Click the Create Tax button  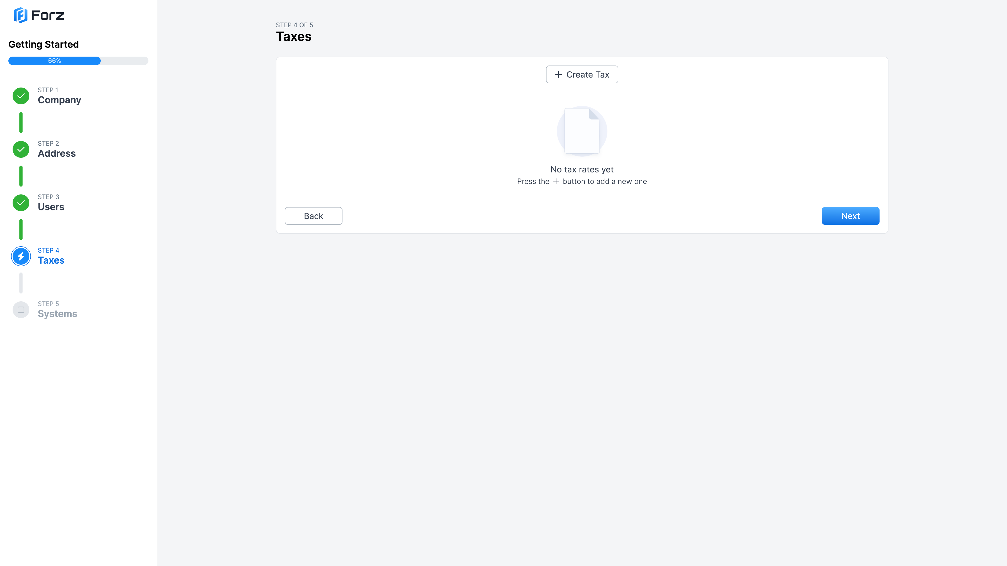582,75
